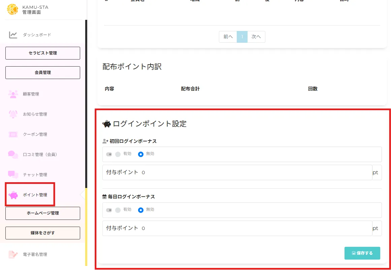
Task: Expand the 媒体をさがす section
Action: point(43,233)
